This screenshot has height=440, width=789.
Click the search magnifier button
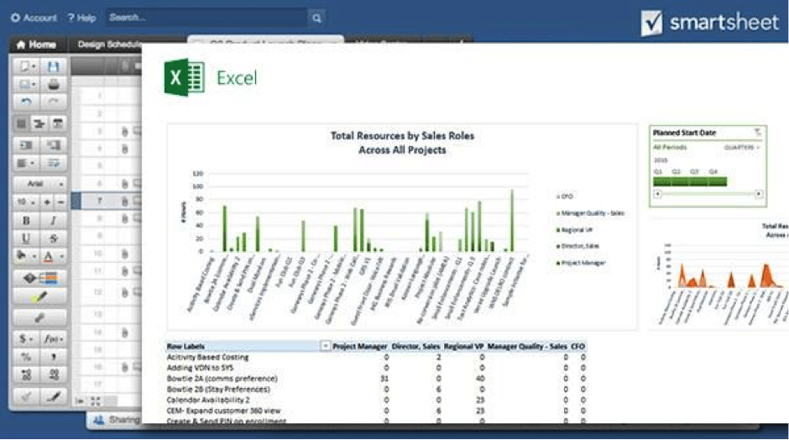click(316, 18)
